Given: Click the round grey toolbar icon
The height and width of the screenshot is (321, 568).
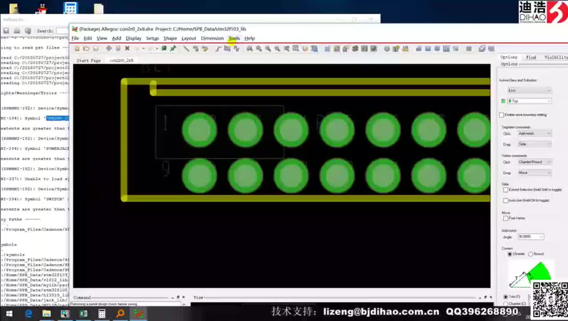Looking at the screenshot, I should click(x=387, y=49).
